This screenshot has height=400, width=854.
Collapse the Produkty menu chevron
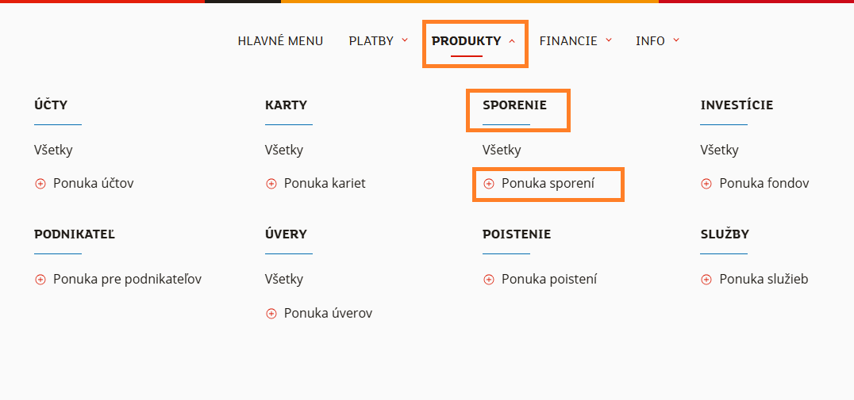[x=512, y=40]
